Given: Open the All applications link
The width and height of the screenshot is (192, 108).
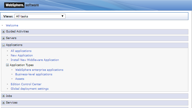Looking at the screenshot, I should (x=21, y=51).
